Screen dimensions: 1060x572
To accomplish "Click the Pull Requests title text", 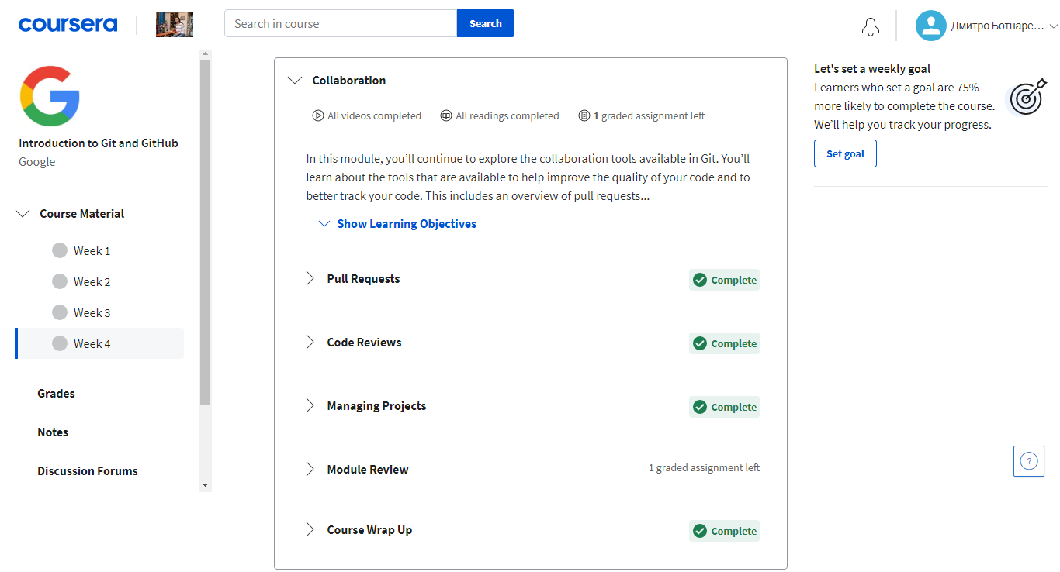I will [363, 279].
